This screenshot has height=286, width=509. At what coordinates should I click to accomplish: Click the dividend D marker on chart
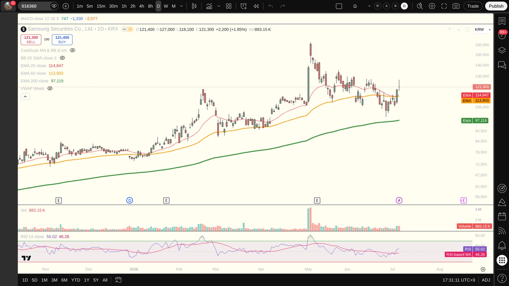point(129,200)
